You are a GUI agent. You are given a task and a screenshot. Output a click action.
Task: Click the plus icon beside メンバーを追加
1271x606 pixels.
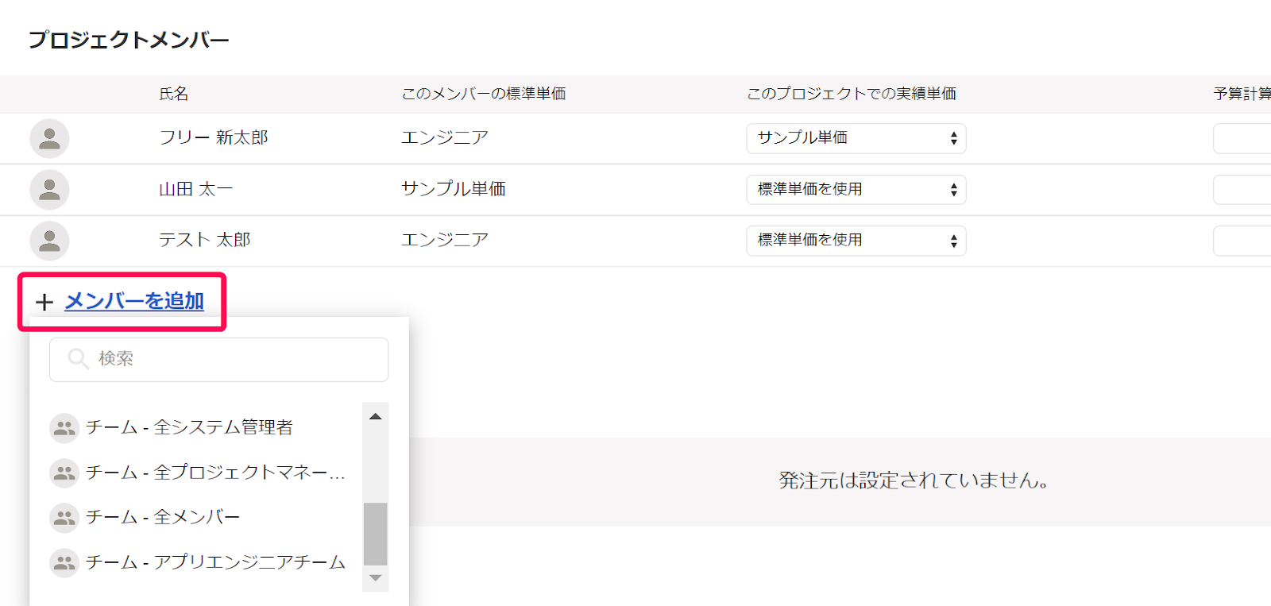point(44,302)
